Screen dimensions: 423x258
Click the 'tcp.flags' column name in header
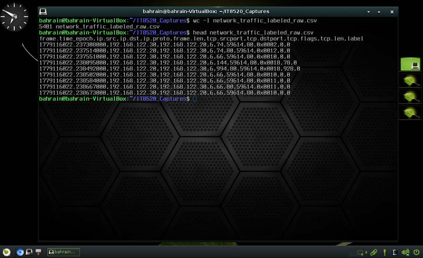click(x=302, y=39)
